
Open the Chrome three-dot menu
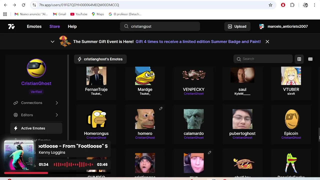pos(314,5)
